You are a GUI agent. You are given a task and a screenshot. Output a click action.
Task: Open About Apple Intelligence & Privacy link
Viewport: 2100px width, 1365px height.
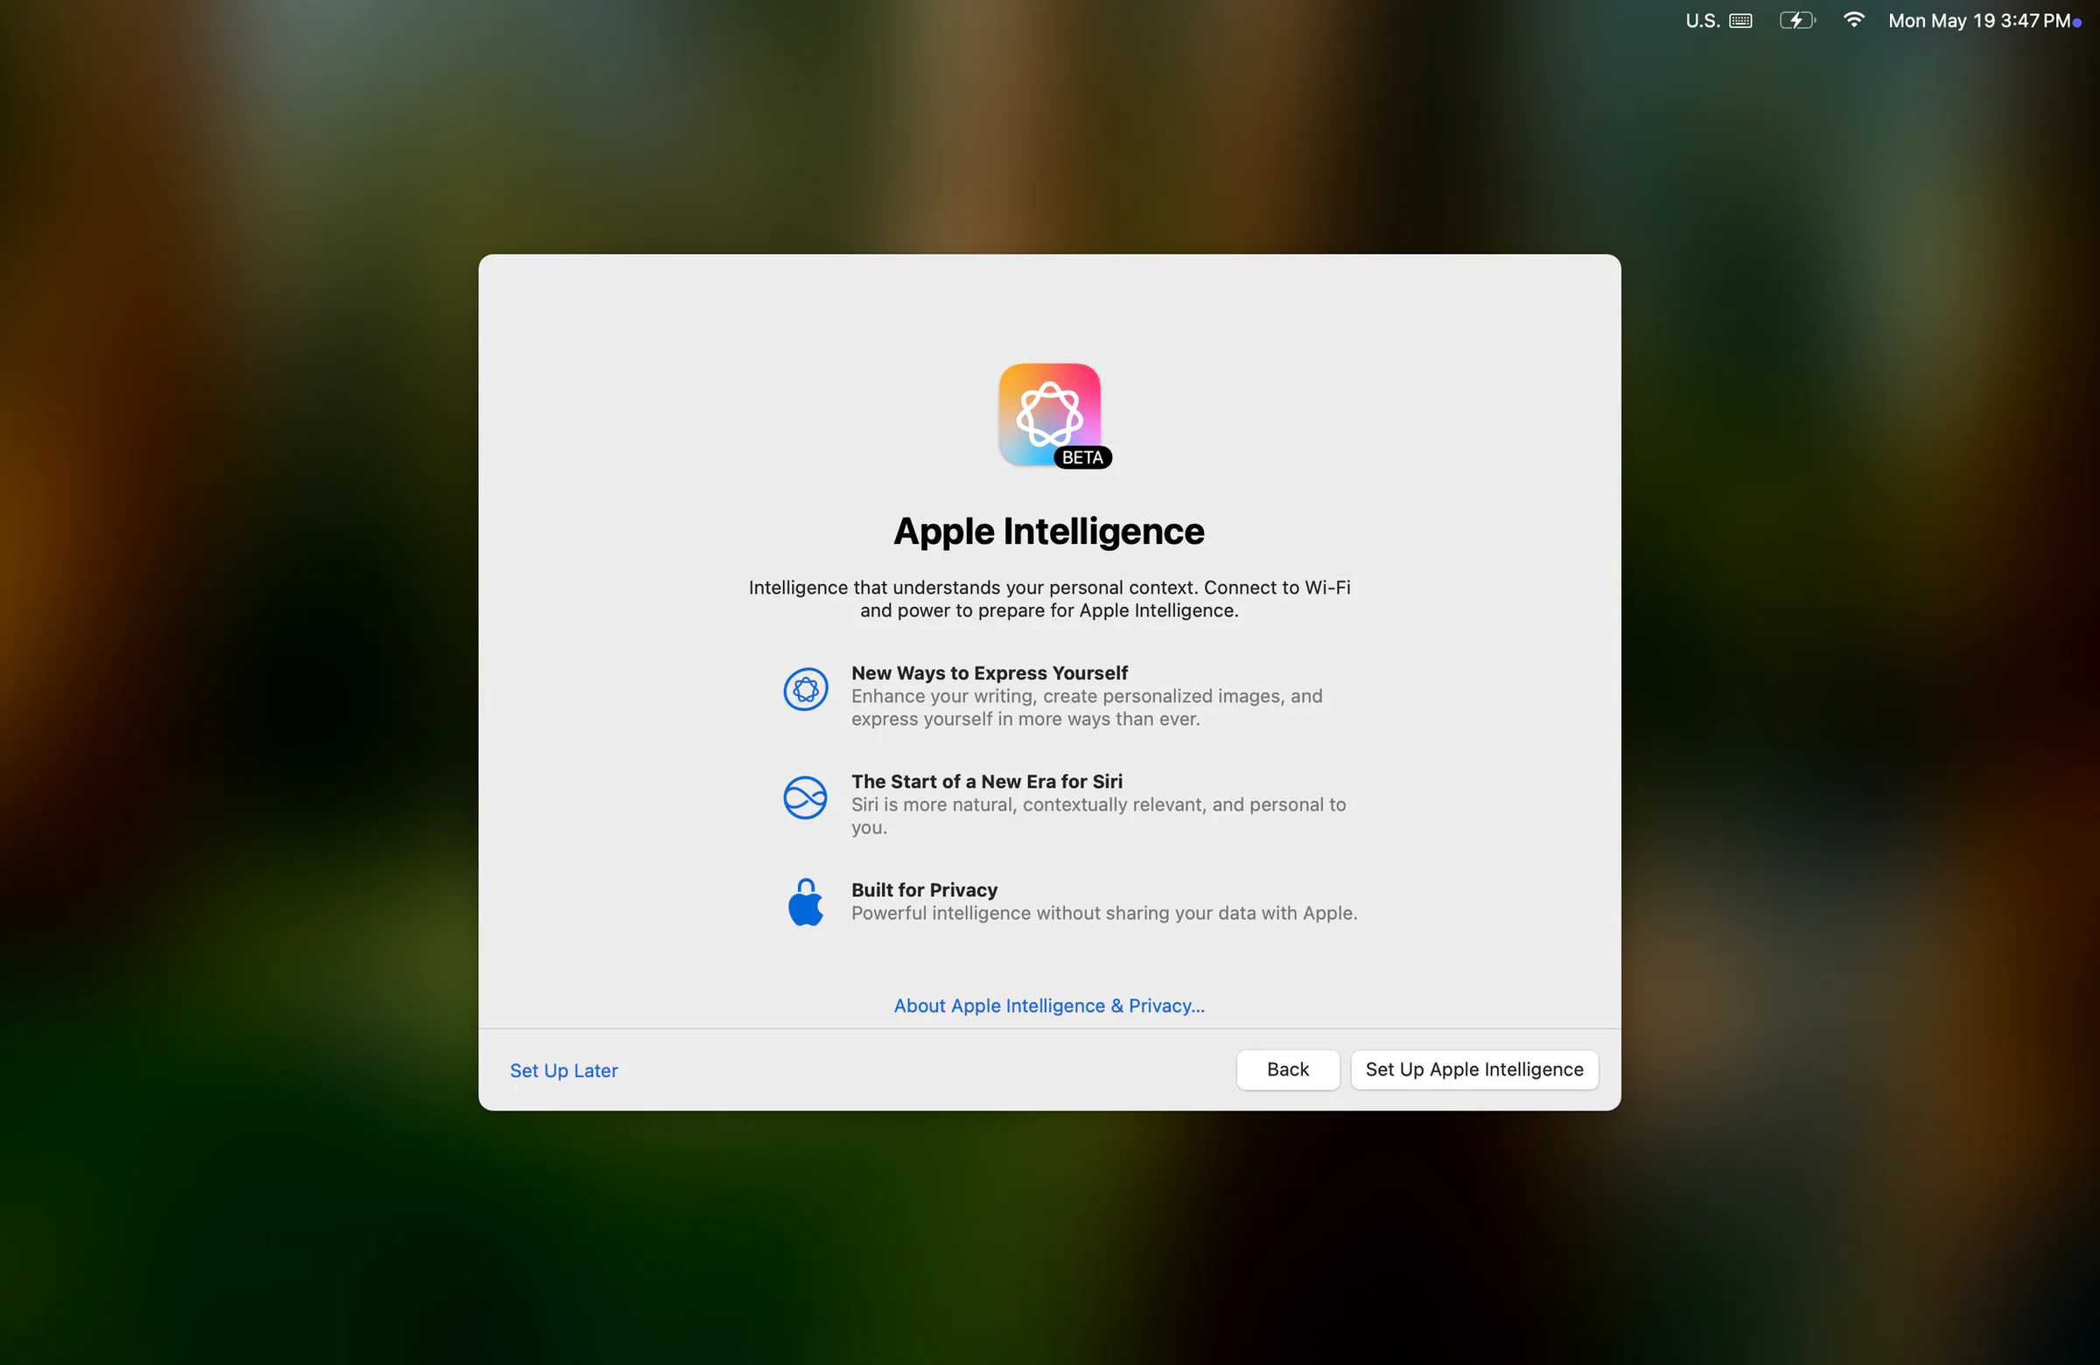1049,1006
